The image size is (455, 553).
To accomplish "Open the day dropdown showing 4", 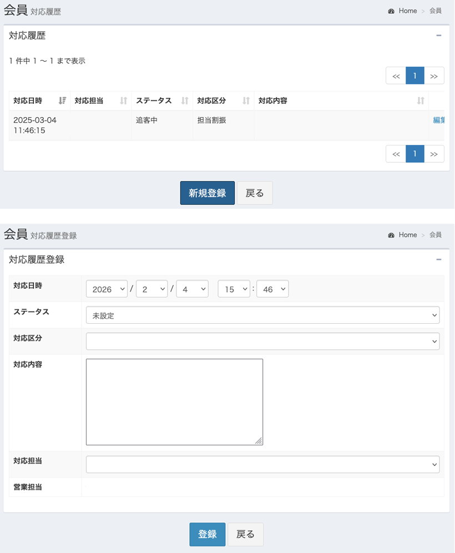I will (x=193, y=289).
